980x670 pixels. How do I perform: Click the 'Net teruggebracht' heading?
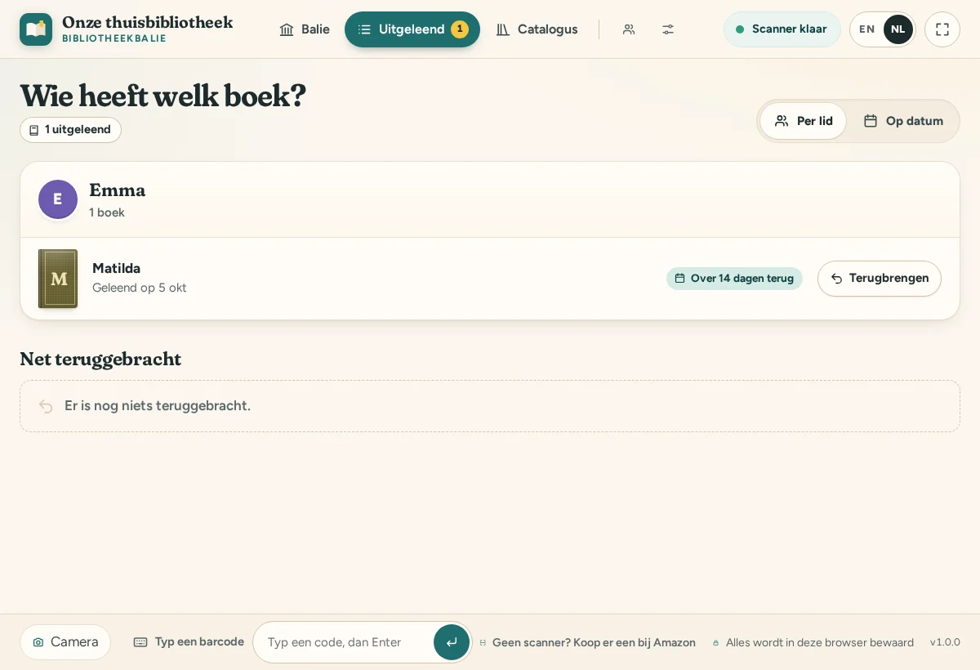pyautogui.click(x=100, y=359)
